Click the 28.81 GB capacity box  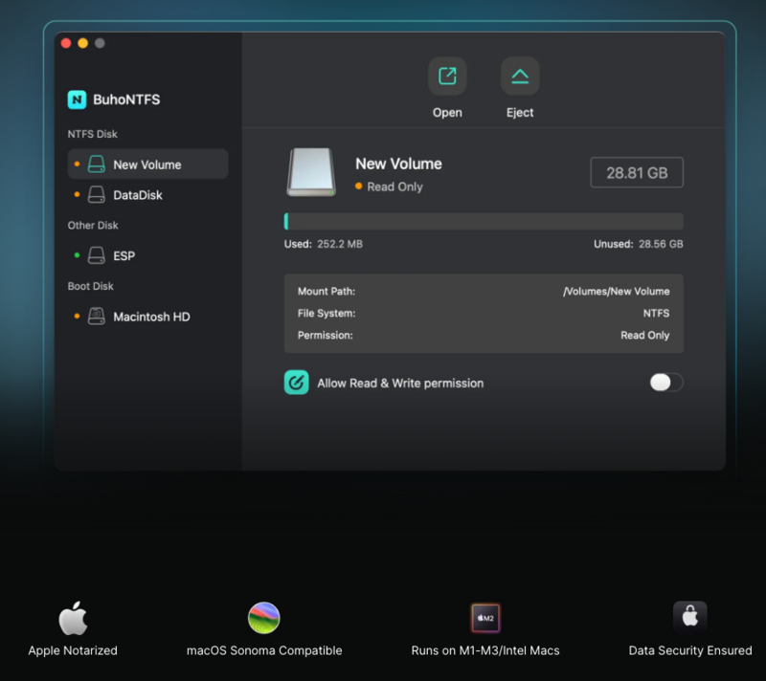(x=637, y=173)
